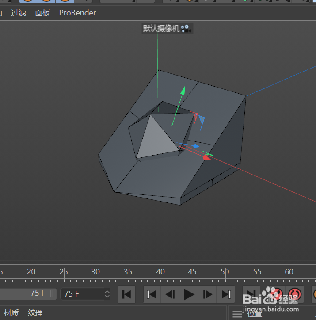316x320 pixels.
Task: Click the stepper arrows on the 75 F field
Action: (107, 294)
